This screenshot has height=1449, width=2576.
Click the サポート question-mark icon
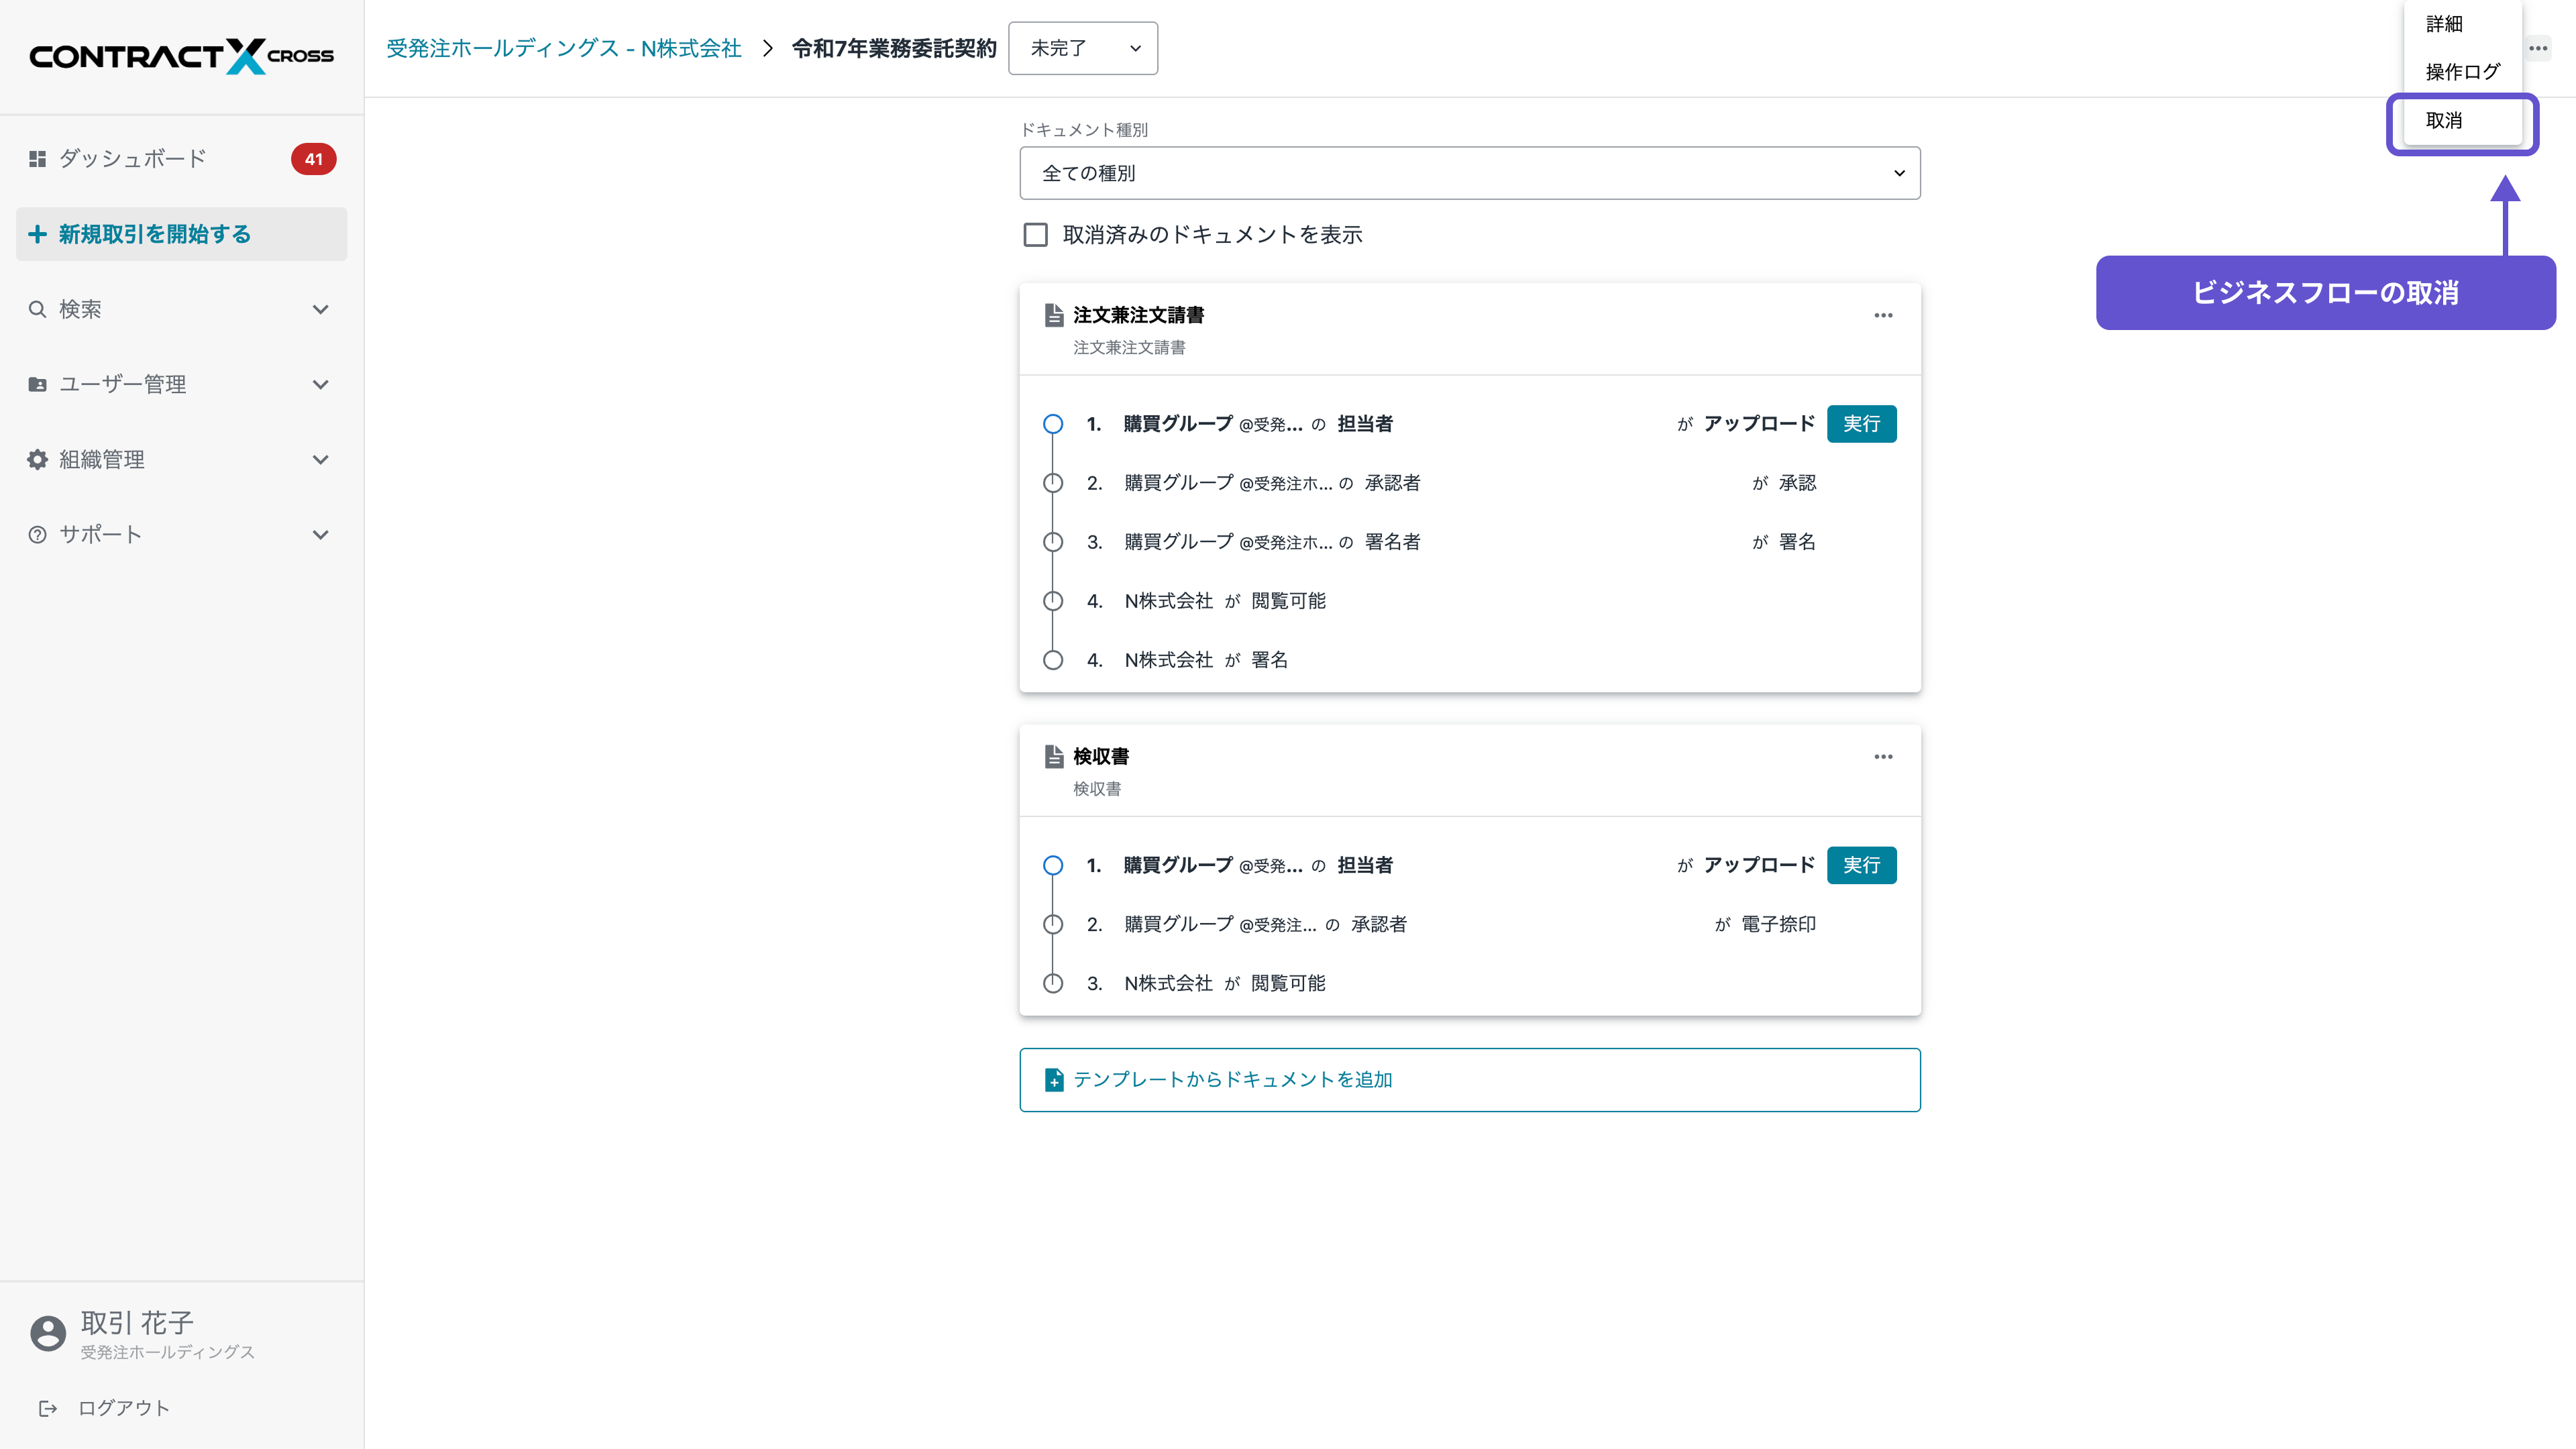37,534
